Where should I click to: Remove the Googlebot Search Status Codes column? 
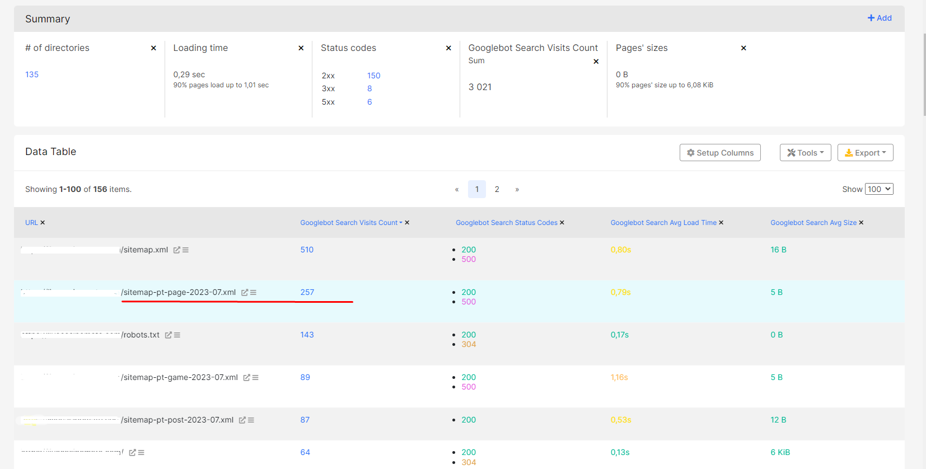click(x=562, y=223)
